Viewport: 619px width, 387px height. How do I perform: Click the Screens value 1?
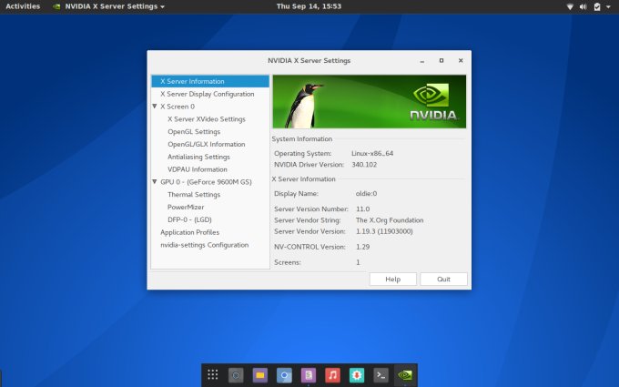coord(358,262)
